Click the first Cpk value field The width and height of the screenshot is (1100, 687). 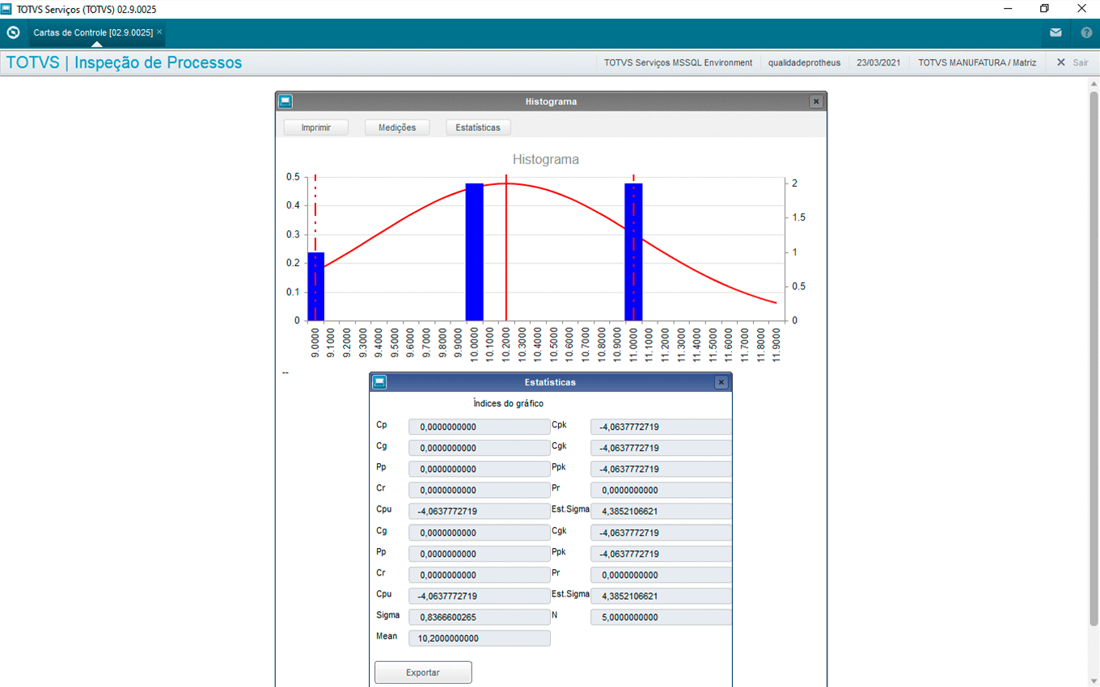(661, 427)
